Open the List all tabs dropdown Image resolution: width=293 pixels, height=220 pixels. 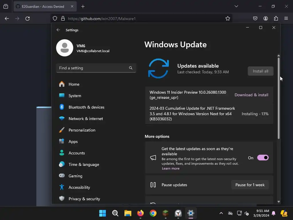pos(236,6)
